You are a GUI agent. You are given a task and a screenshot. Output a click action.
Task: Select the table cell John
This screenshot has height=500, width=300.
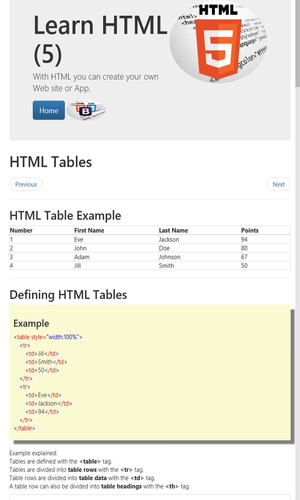tap(116, 248)
